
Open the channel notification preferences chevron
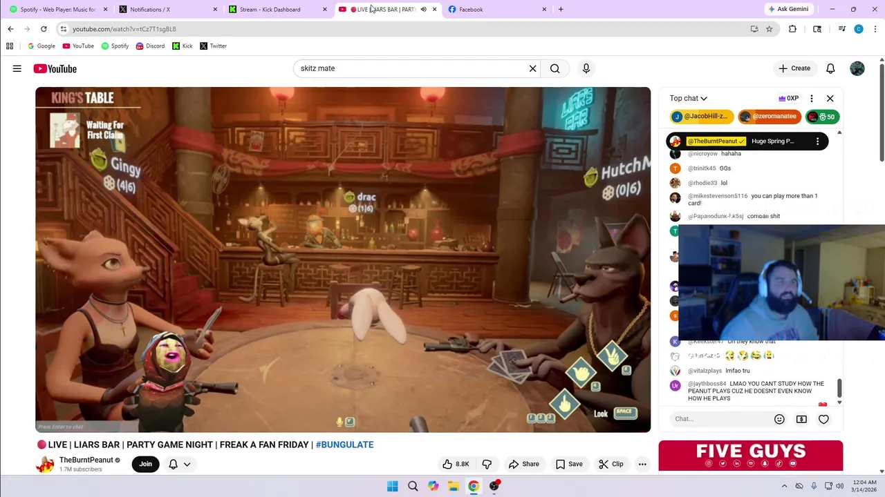pyautogui.click(x=187, y=464)
